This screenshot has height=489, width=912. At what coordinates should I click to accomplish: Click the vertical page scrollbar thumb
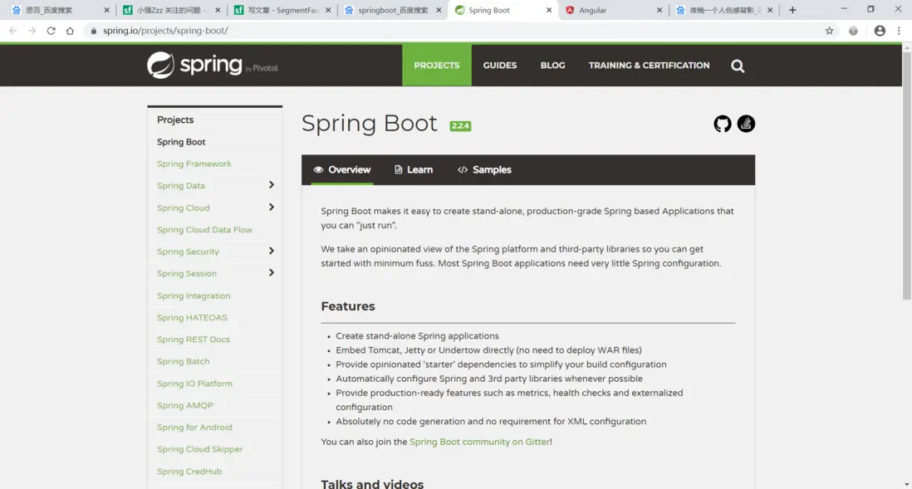click(906, 178)
